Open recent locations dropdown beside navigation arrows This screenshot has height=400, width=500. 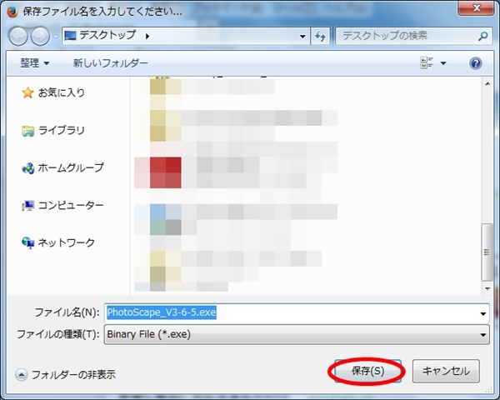point(56,37)
